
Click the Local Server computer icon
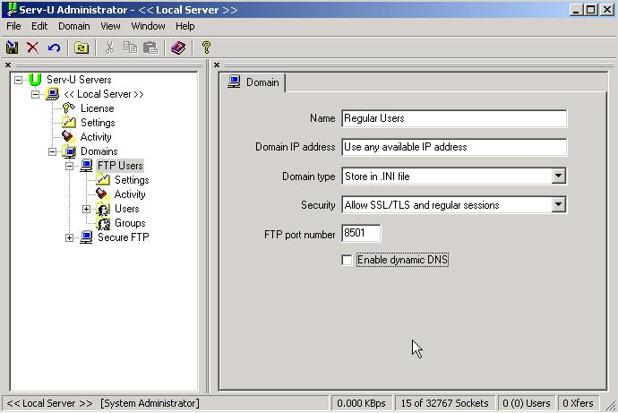pyautogui.click(x=52, y=94)
